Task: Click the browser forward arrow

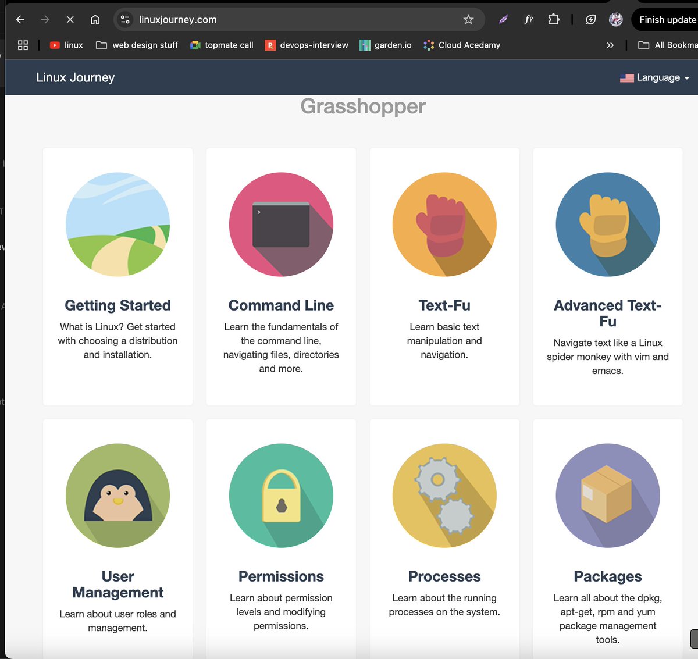Action: pyautogui.click(x=45, y=20)
